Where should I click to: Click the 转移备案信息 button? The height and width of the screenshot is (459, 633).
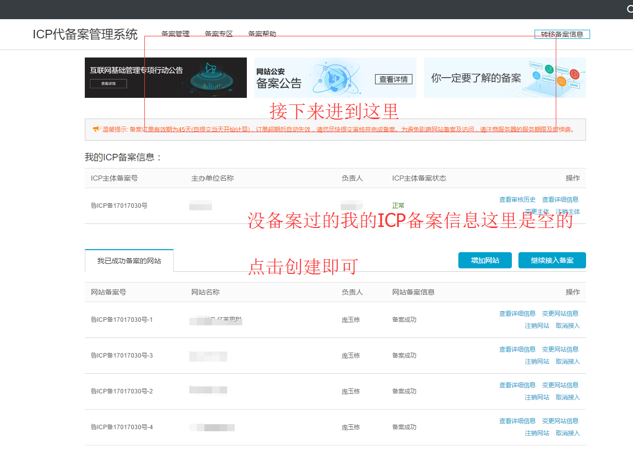pos(562,34)
